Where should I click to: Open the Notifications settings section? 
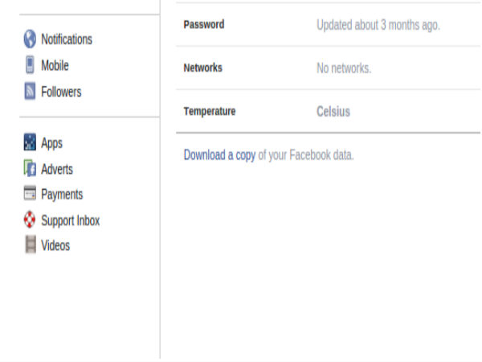pos(67,39)
